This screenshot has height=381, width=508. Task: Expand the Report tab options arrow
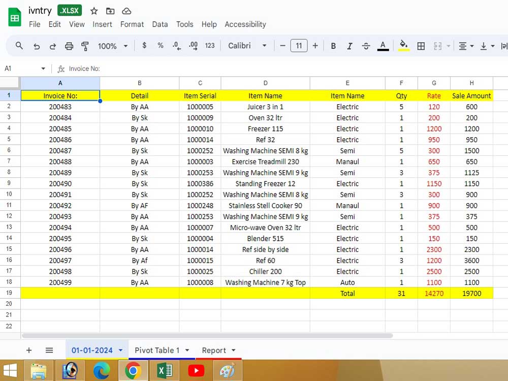(x=234, y=350)
